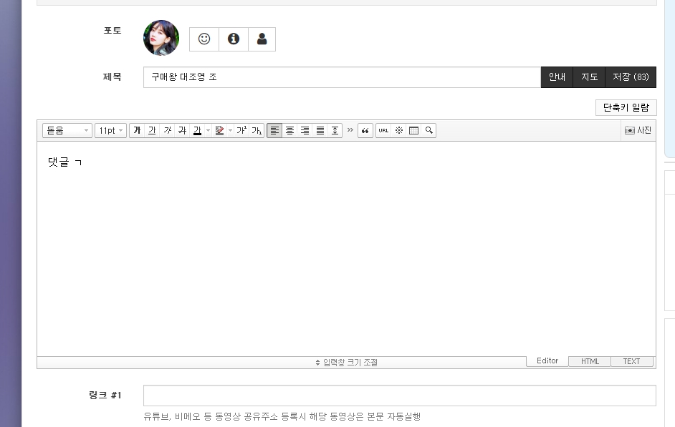The height and width of the screenshot is (427, 675).
Task: Click the info icon beside photo
Action: [234, 39]
